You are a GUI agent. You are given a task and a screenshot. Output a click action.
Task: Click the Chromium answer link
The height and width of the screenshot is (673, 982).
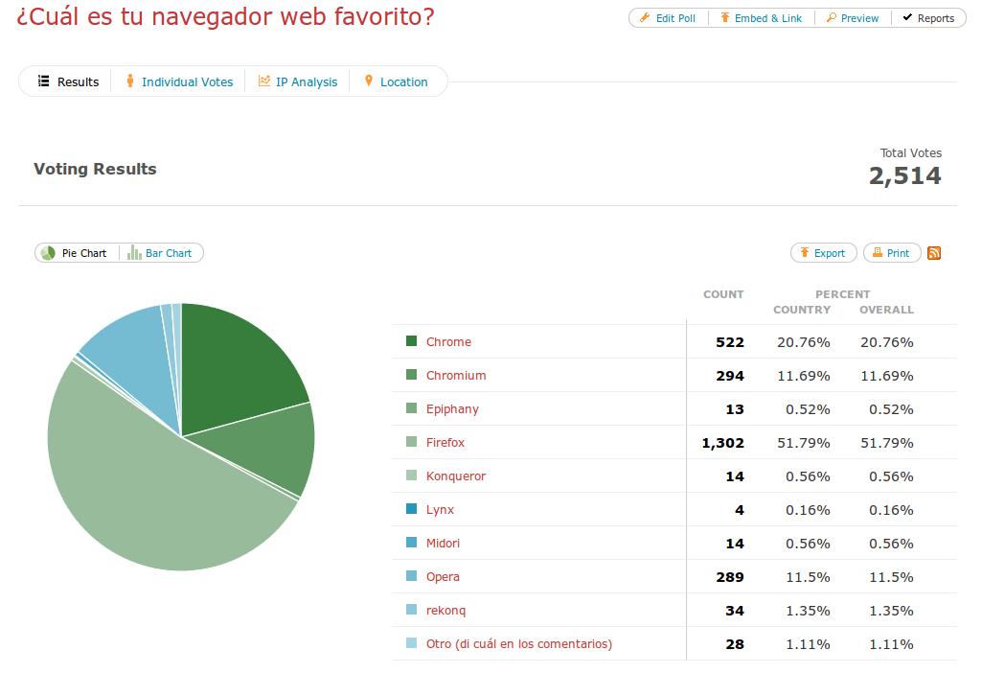click(x=456, y=376)
